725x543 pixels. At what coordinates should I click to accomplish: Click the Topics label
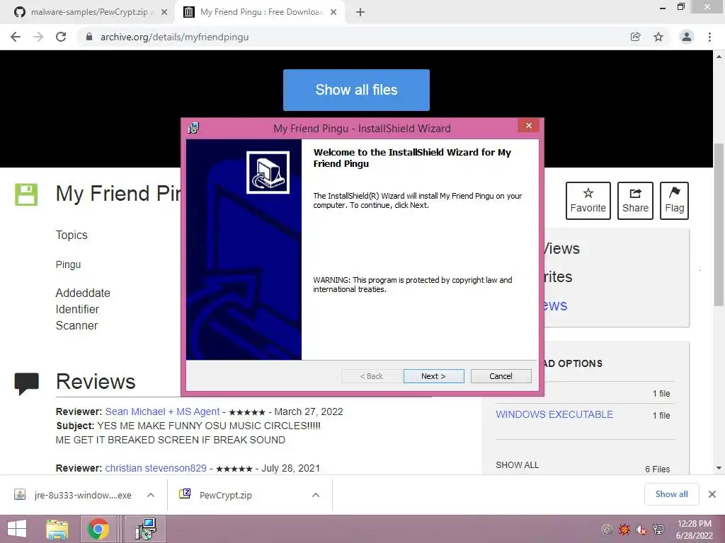point(72,235)
